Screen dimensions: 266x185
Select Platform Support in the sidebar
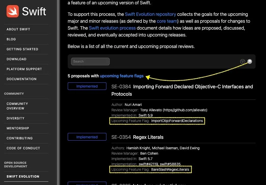point(24,69)
